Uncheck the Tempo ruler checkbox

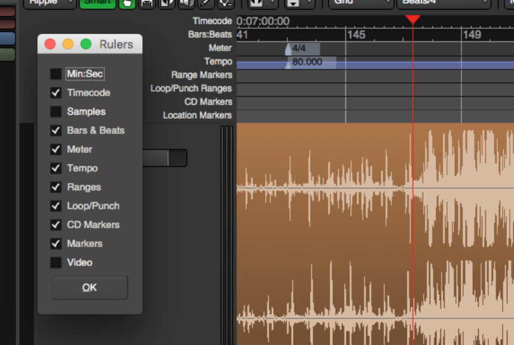click(x=56, y=168)
